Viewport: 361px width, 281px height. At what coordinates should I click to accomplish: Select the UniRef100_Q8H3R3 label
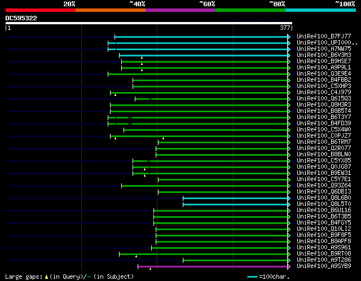(x=324, y=104)
